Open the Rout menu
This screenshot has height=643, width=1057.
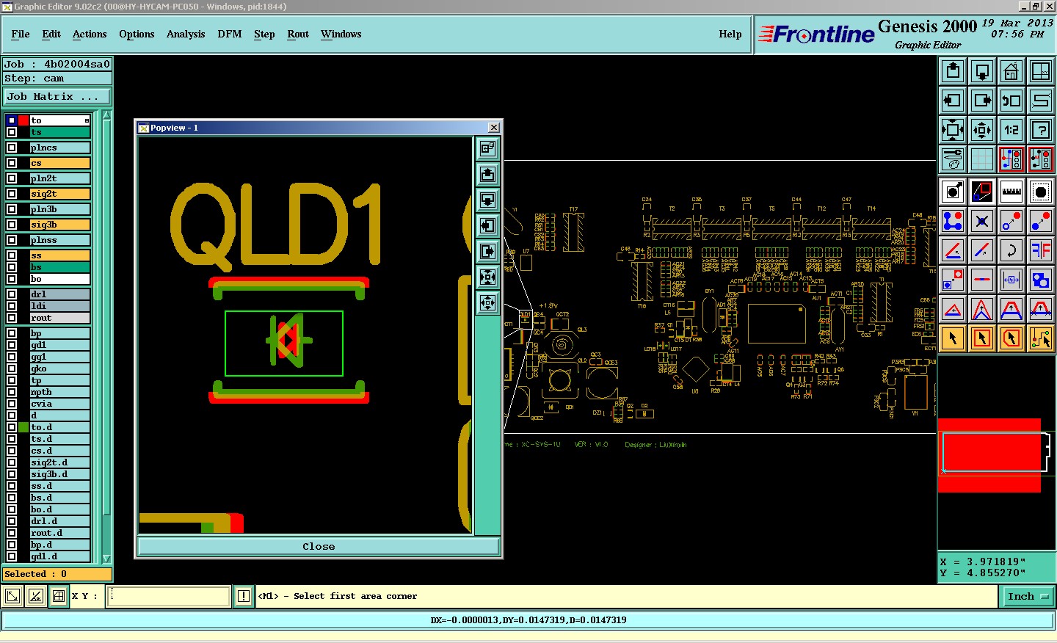click(298, 34)
